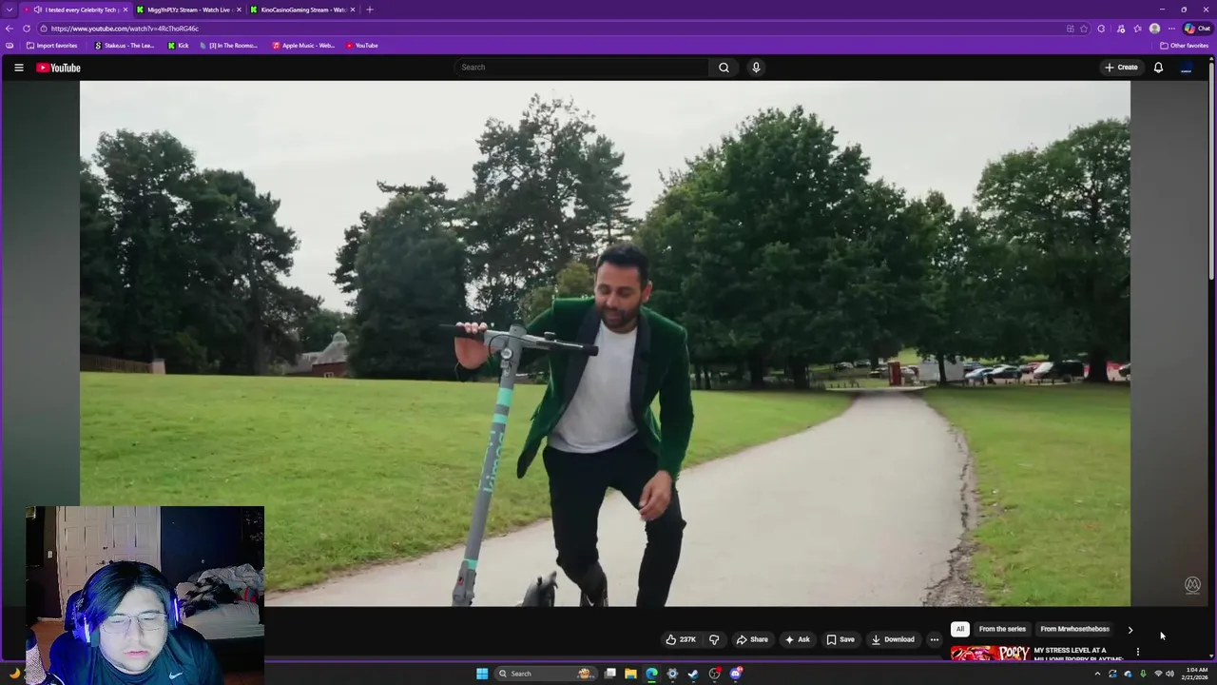Open the favorites hub star-list icon
The height and width of the screenshot is (685, 1217).
1137,29
